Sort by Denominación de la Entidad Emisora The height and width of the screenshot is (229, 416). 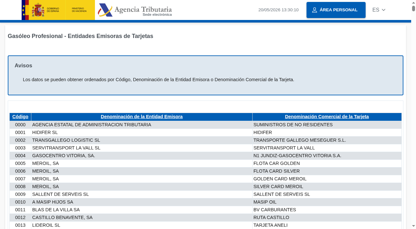click(142, 117)
